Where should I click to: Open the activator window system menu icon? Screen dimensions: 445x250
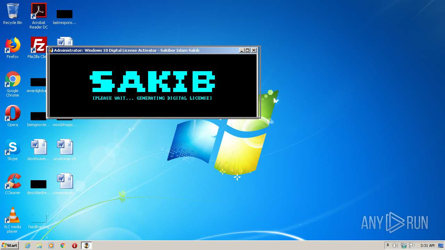51,50
